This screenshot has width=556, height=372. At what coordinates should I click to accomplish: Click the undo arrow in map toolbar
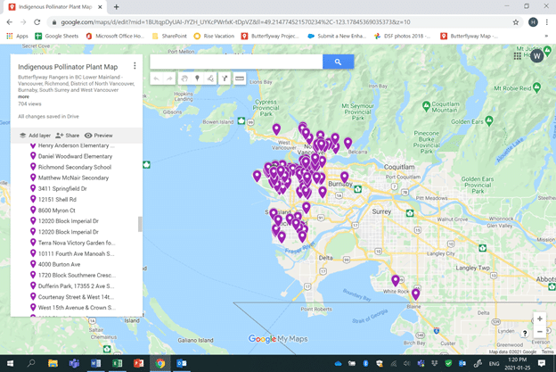tap(157, 79)
